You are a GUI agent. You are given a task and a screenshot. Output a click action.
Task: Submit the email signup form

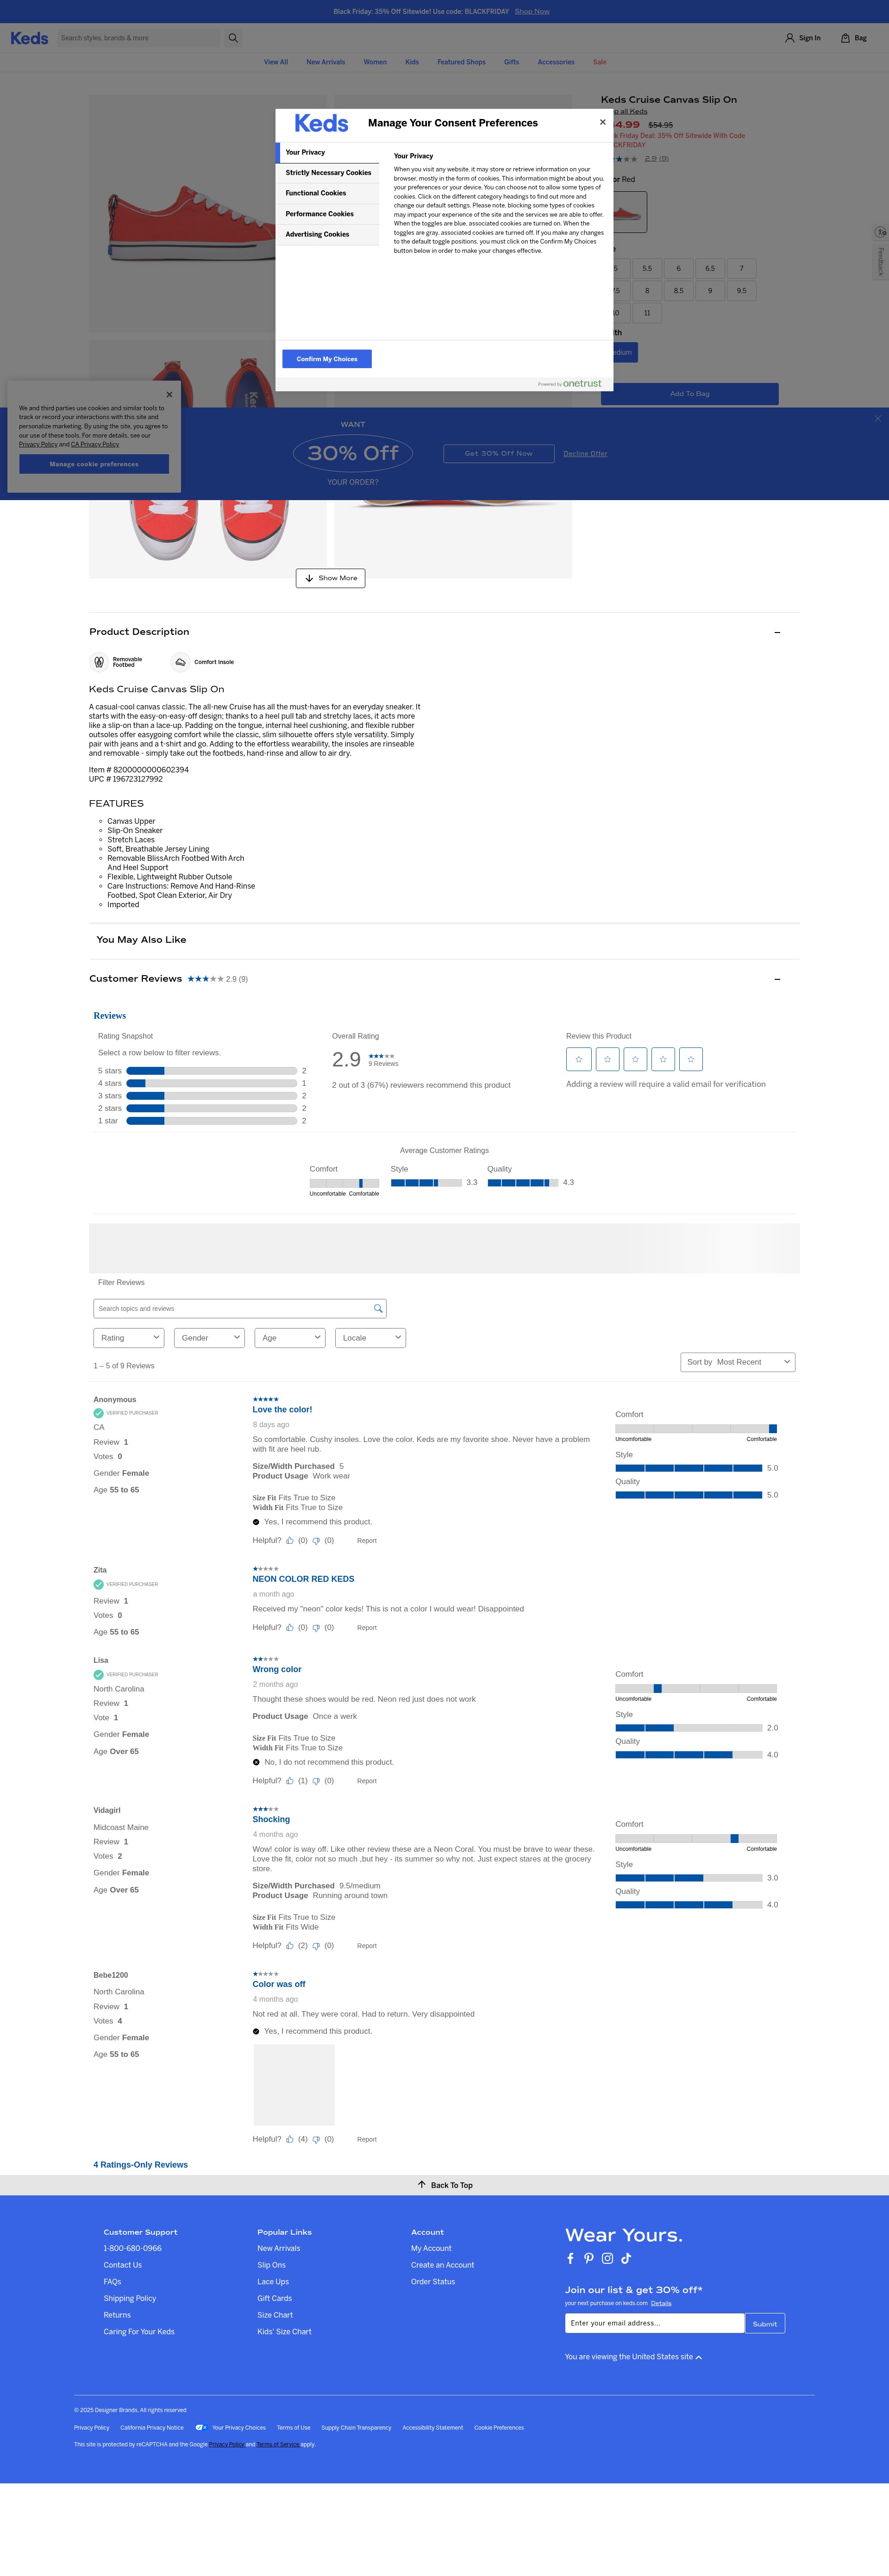765,2324
